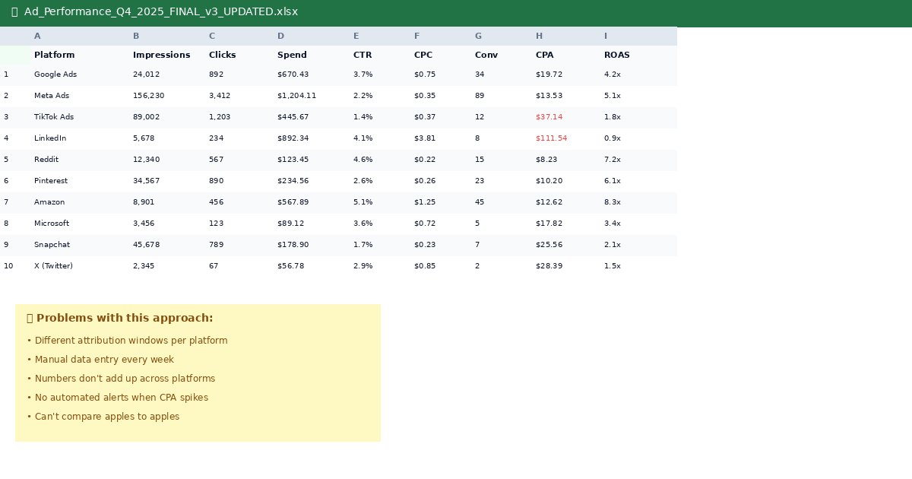
Task: Click the spreadsheet file icon in title bar
Action: [14, 12]
